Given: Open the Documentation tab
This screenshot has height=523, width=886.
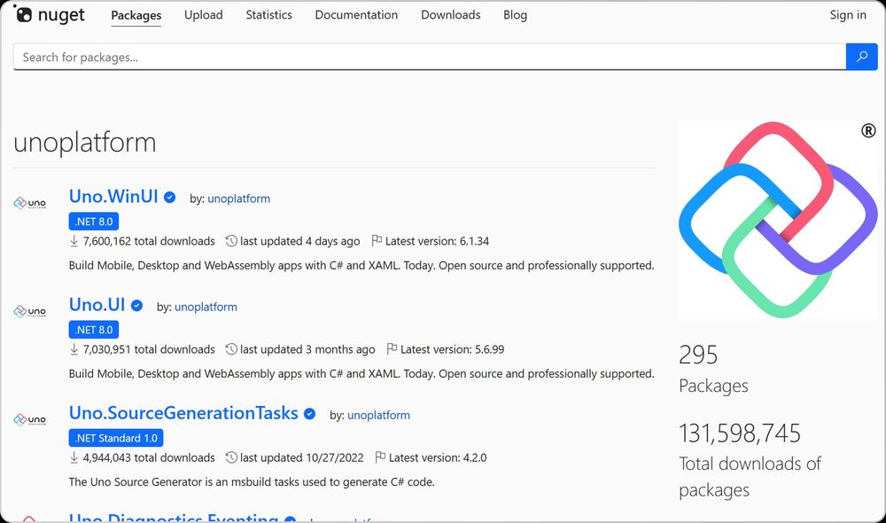Looking at the screenshot, I should click(x=356, y=15).
